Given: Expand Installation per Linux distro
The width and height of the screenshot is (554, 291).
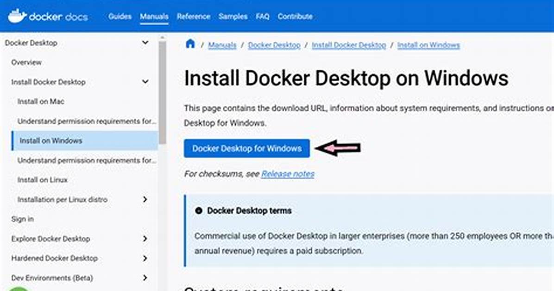Looking at the screenshot, I should point(145,199).
